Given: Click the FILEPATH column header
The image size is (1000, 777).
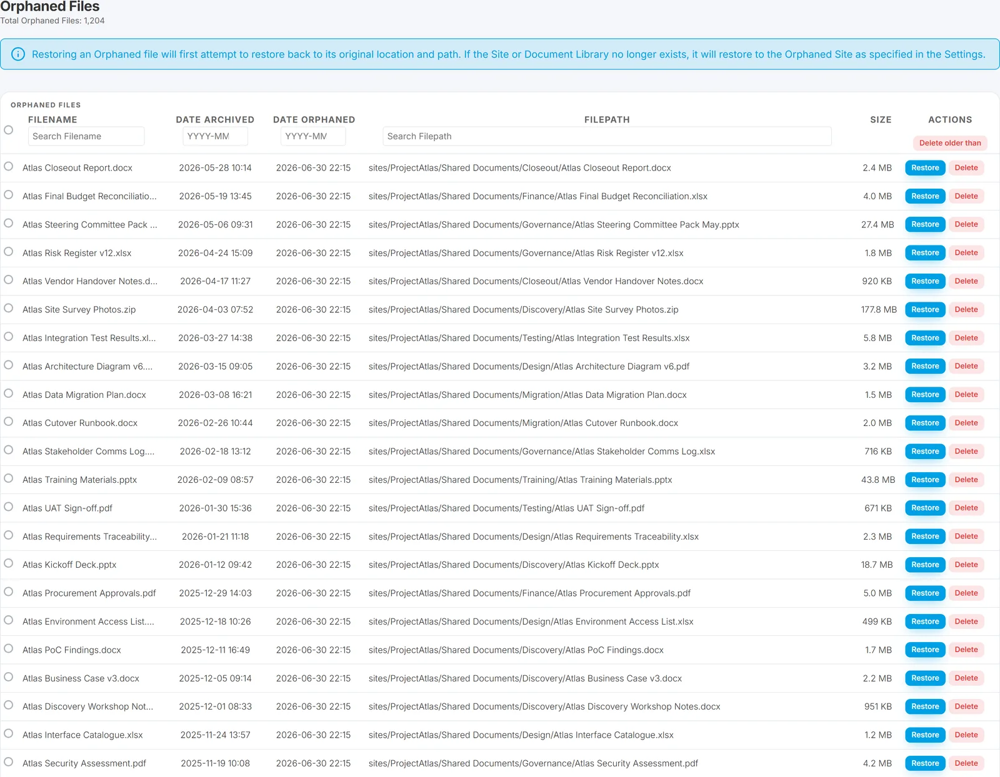Looking at the screenshot, I should [607, 120].
